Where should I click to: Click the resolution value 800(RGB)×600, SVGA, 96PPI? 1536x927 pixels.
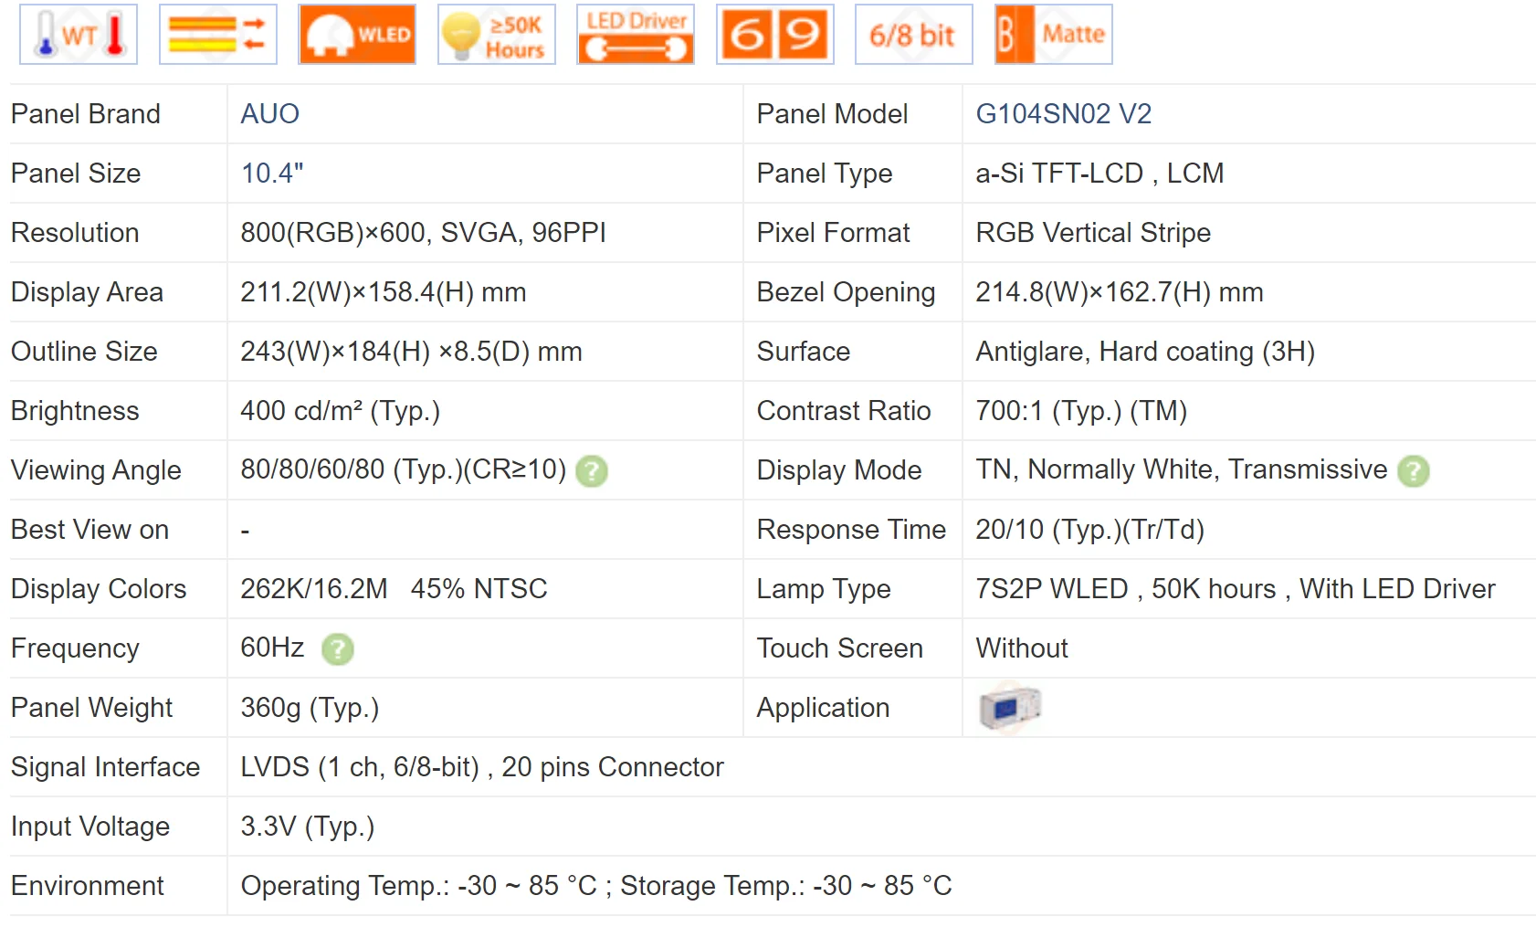click(423, 233)
